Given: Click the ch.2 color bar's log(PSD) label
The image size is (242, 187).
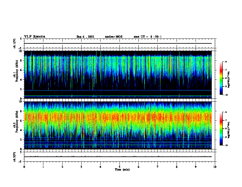Looking at the screenshot, I should point(229,130).
